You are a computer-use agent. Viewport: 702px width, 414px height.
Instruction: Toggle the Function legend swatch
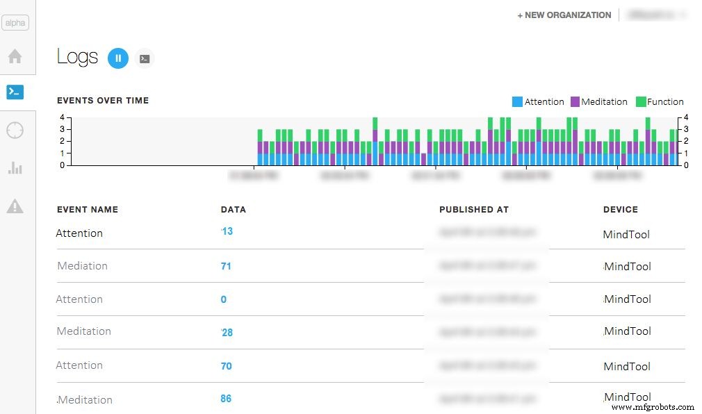[x=641, y=102]
